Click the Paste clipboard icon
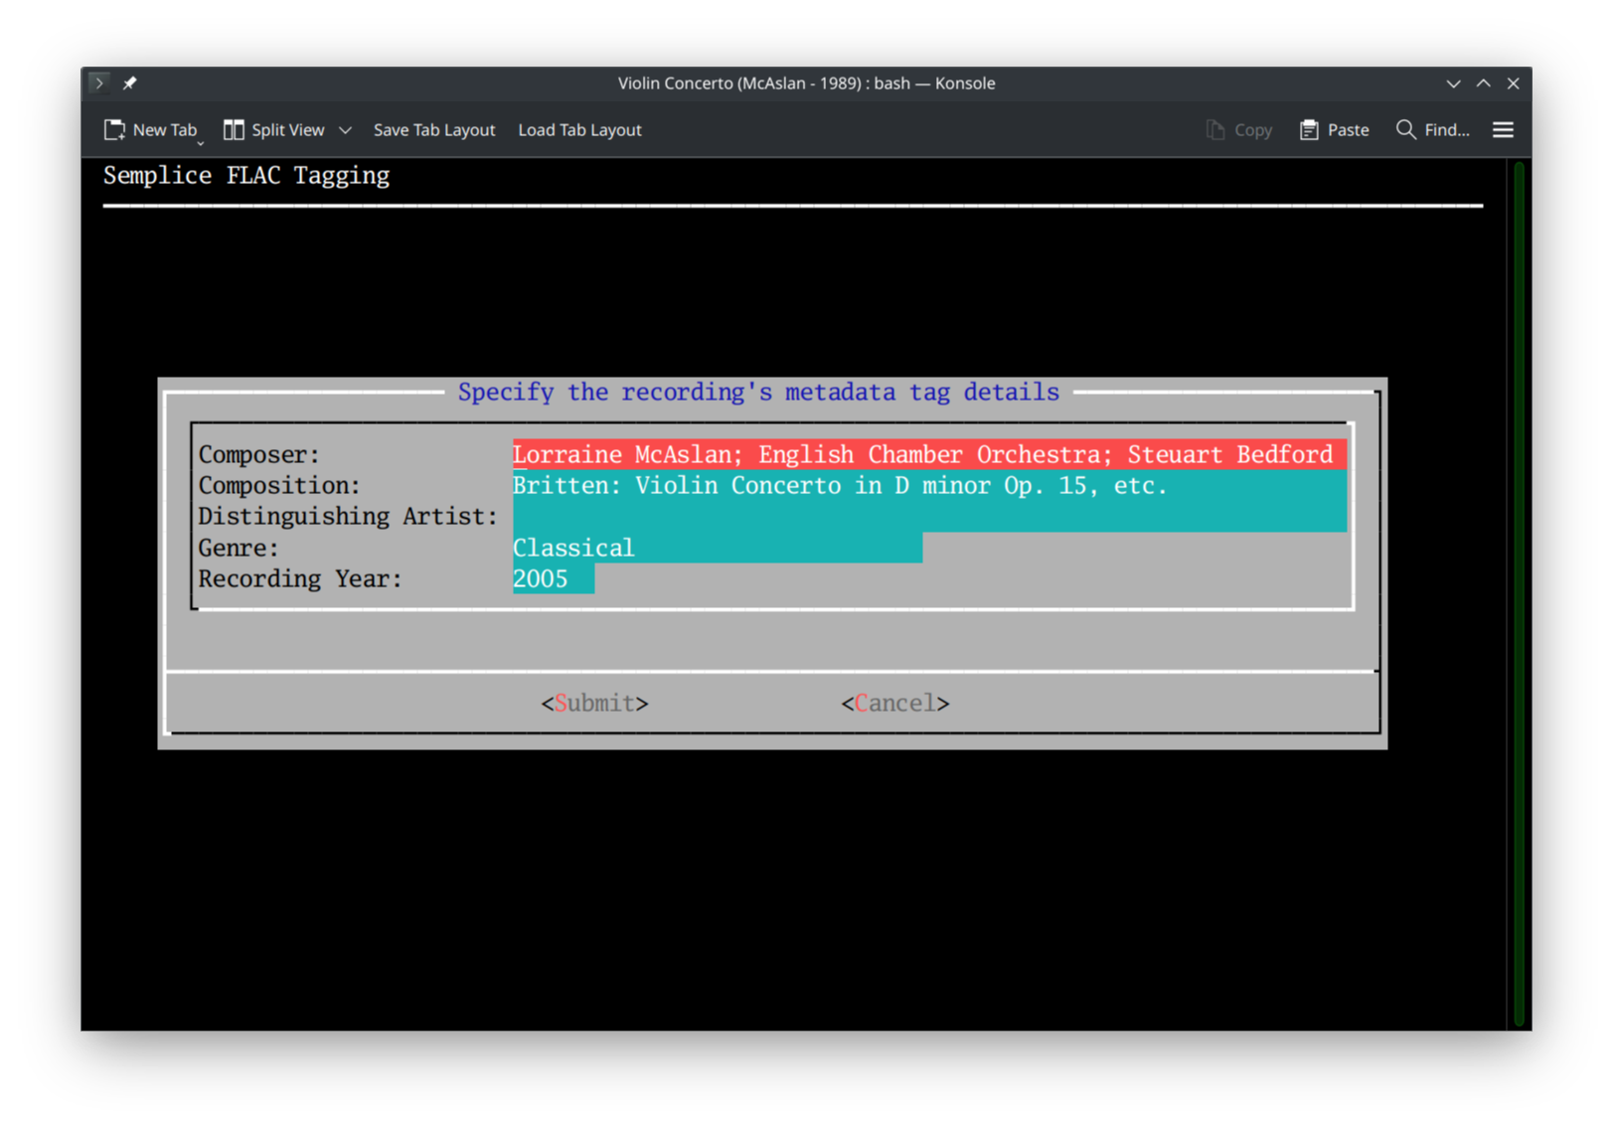Viewport: 1615px width, 1128px height. [x=1309, y=129]
